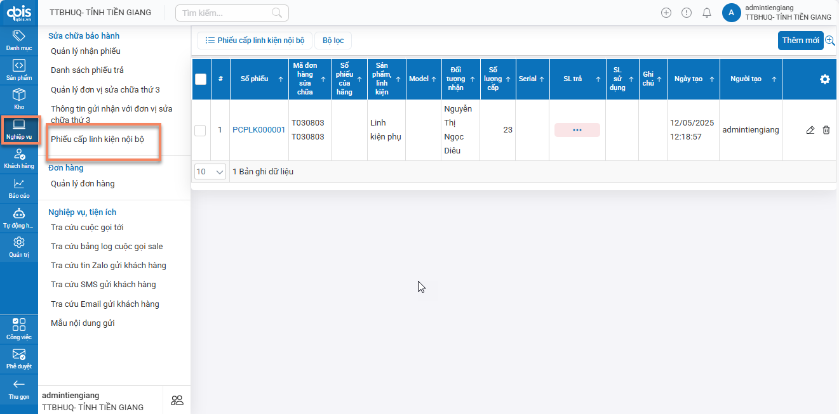Select Quản lý đơn vị sửa chữa thứ 3
The height and width of the screenshot is (414, 839).
[105, 90]
